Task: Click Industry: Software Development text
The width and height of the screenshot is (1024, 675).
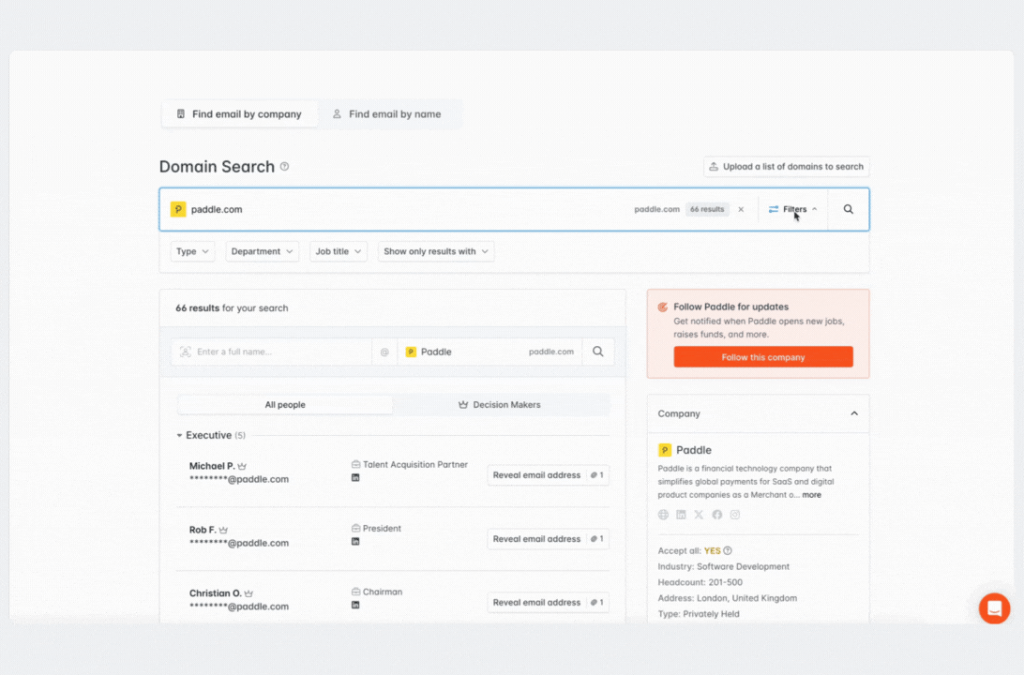Action: 724,566
